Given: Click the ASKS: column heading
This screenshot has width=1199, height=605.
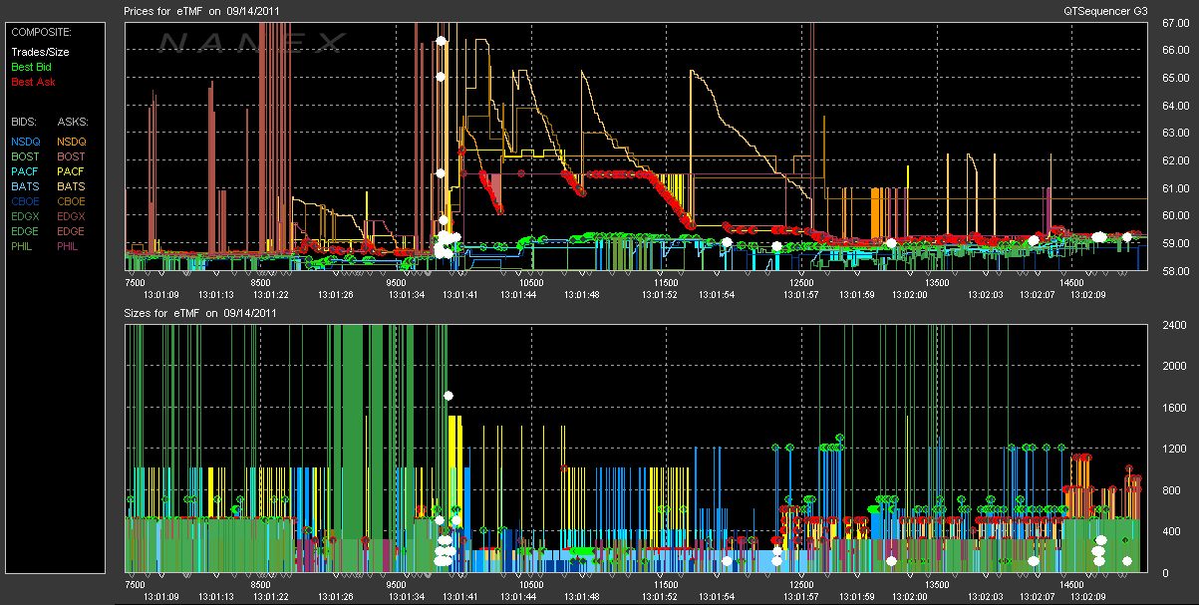Looking at the screenshot, I should click(73, 122).
